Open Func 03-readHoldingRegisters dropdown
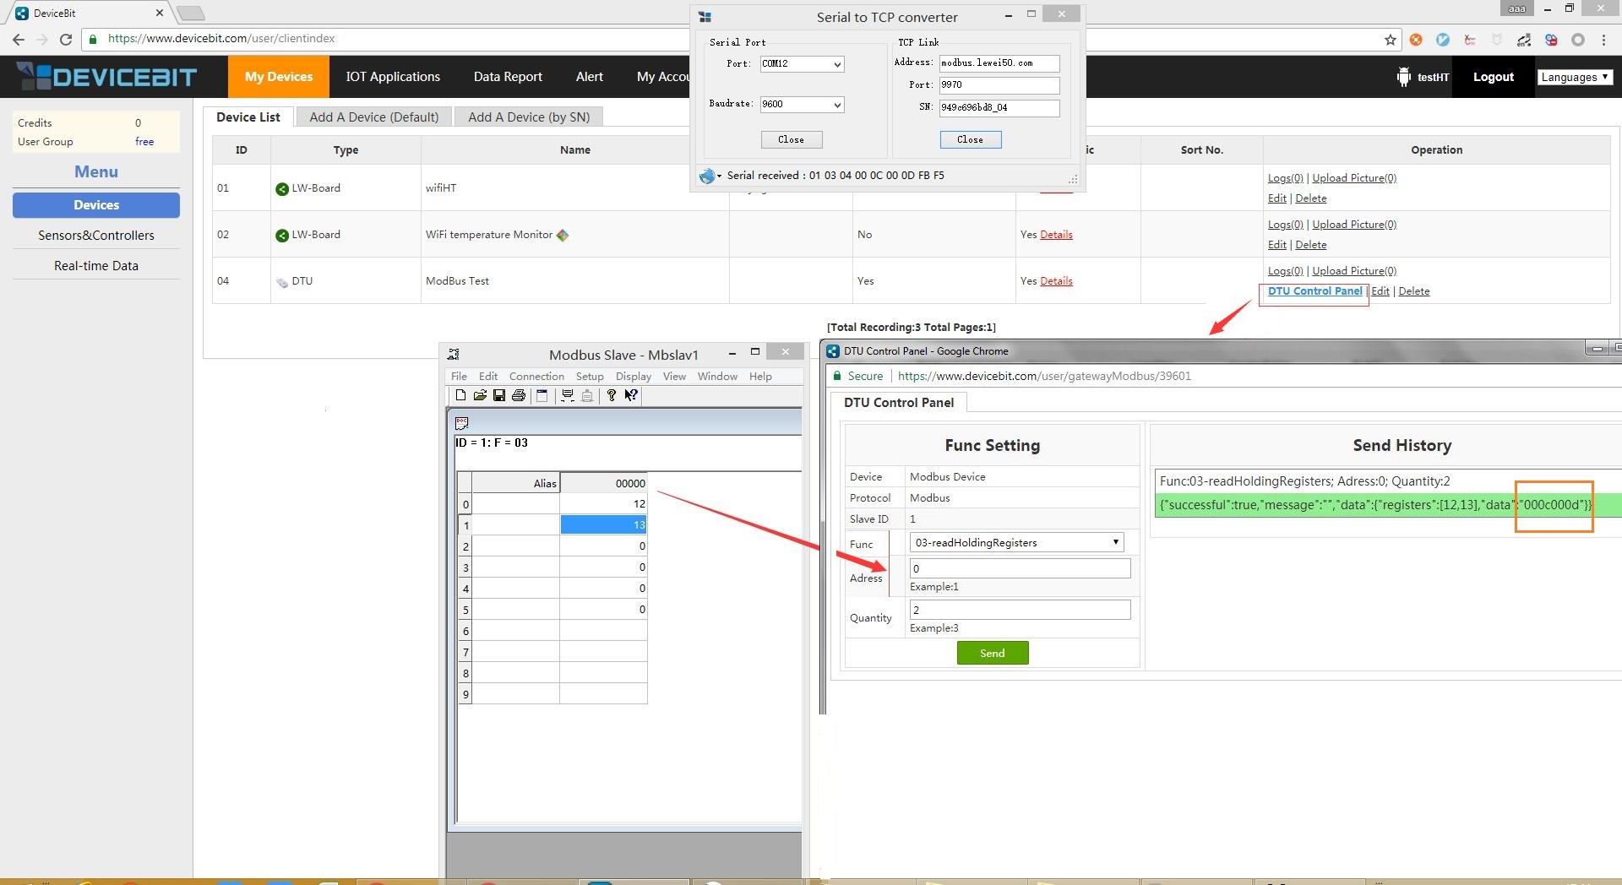Screen dimensions: 1622x885 click(1016, 542)
